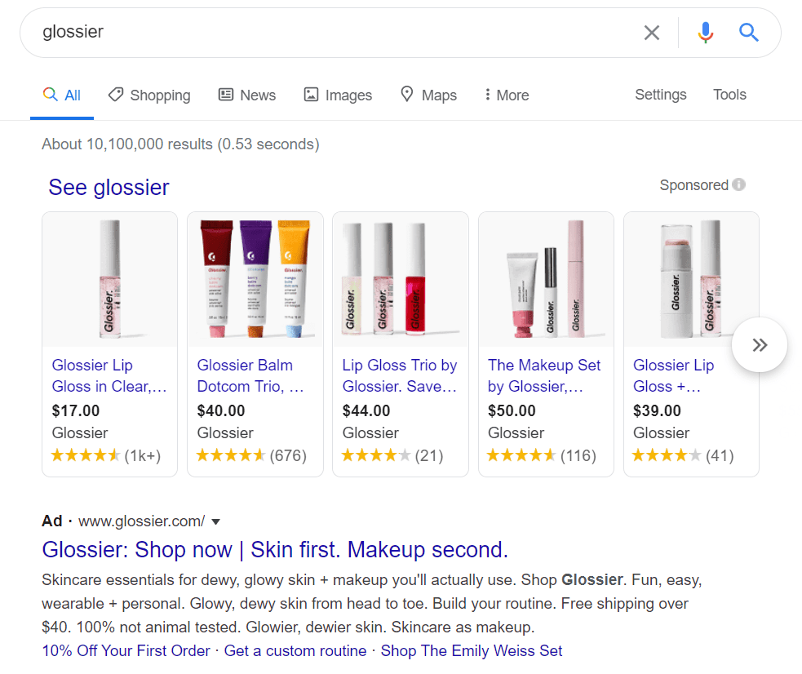Open The Makeup Set by Glossier link
Viewport: 802px width, 674px height.
tap(544, 375)
